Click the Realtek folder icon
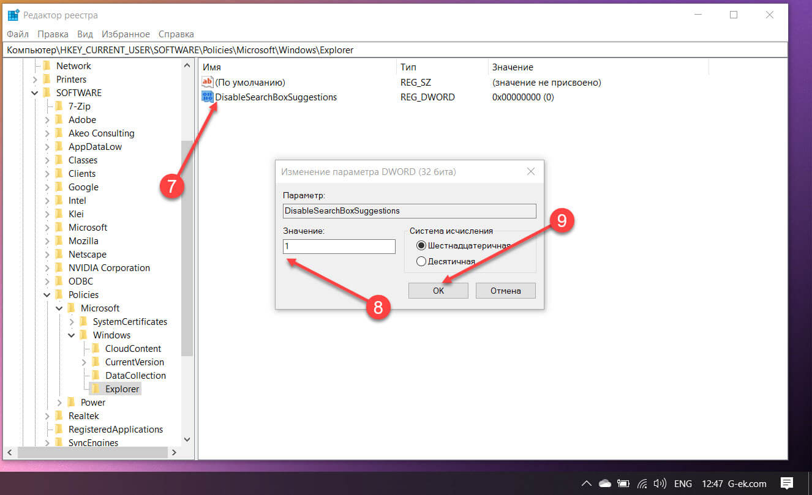This screenshot has height=495, width=812. point(59,416)
